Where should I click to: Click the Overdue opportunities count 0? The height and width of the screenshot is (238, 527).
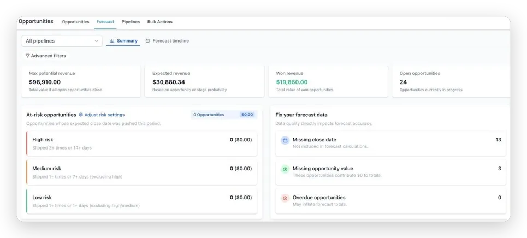[500, 197]
